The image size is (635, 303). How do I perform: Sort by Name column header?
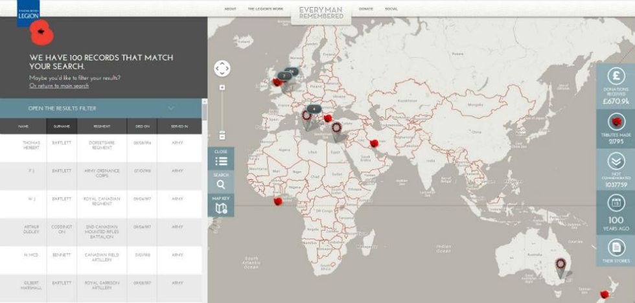[x=23, y=126]
